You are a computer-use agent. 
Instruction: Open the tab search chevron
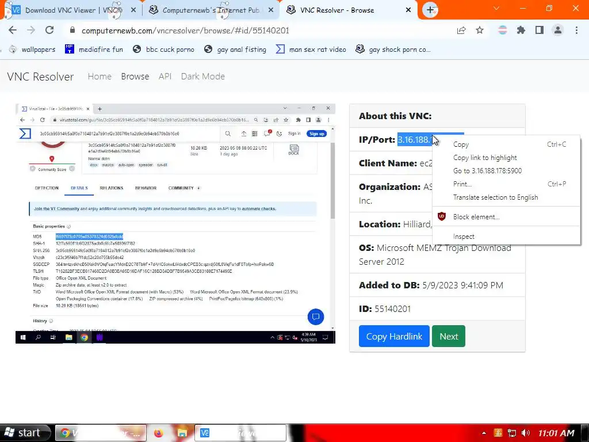pyautogui.click(x=496, y=8)
